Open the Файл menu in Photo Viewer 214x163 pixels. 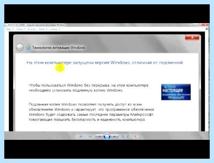pos(10,29)
